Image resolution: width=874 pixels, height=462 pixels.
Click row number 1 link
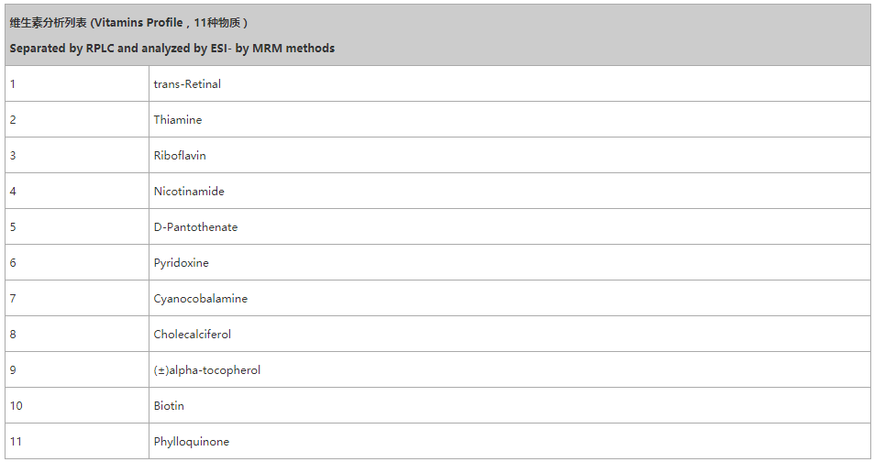click(x=13, y=84)
